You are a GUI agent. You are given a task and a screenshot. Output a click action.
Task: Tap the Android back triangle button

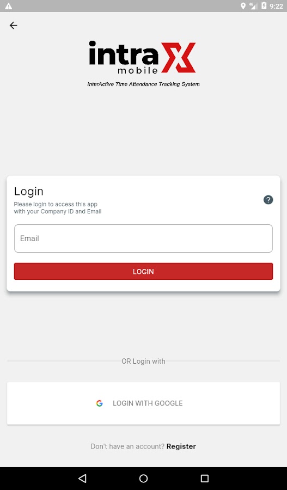tap(82, 478)
